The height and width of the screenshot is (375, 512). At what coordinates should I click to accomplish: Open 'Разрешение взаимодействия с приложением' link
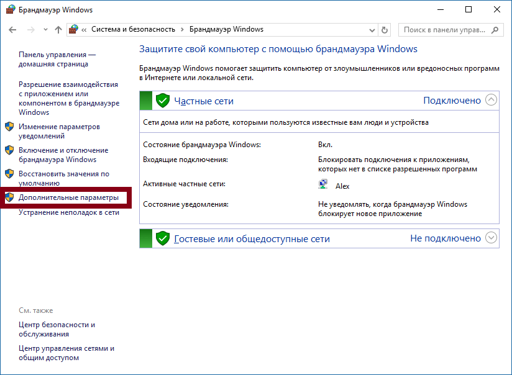coord(69,98)
